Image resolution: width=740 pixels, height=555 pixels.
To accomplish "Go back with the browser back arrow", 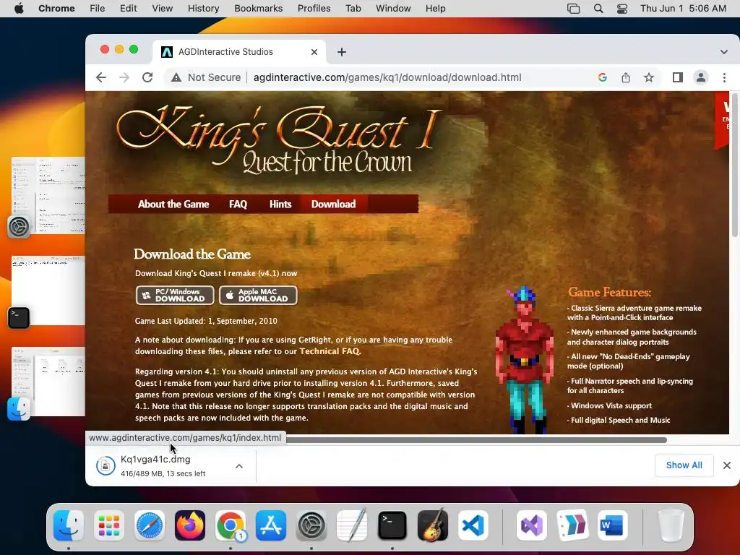I will click(101, 77).
